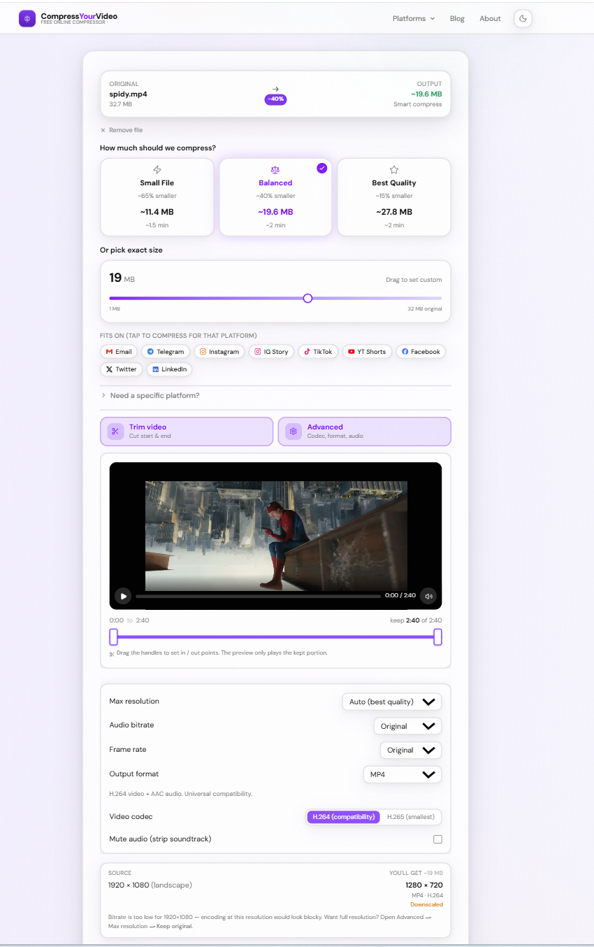This screenshot has width=594, height=947.
Task: Open Advanced codec settings via gear icon
Action: [293, 432]
